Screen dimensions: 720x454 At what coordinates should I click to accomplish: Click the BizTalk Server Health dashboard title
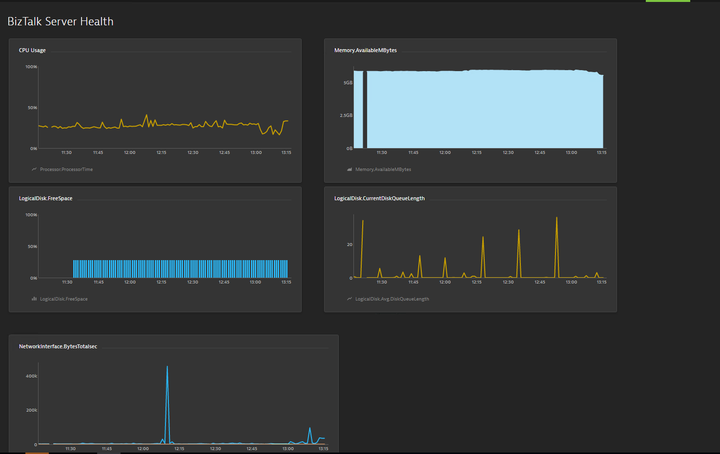pyautogui.click(x=61, y=21)
